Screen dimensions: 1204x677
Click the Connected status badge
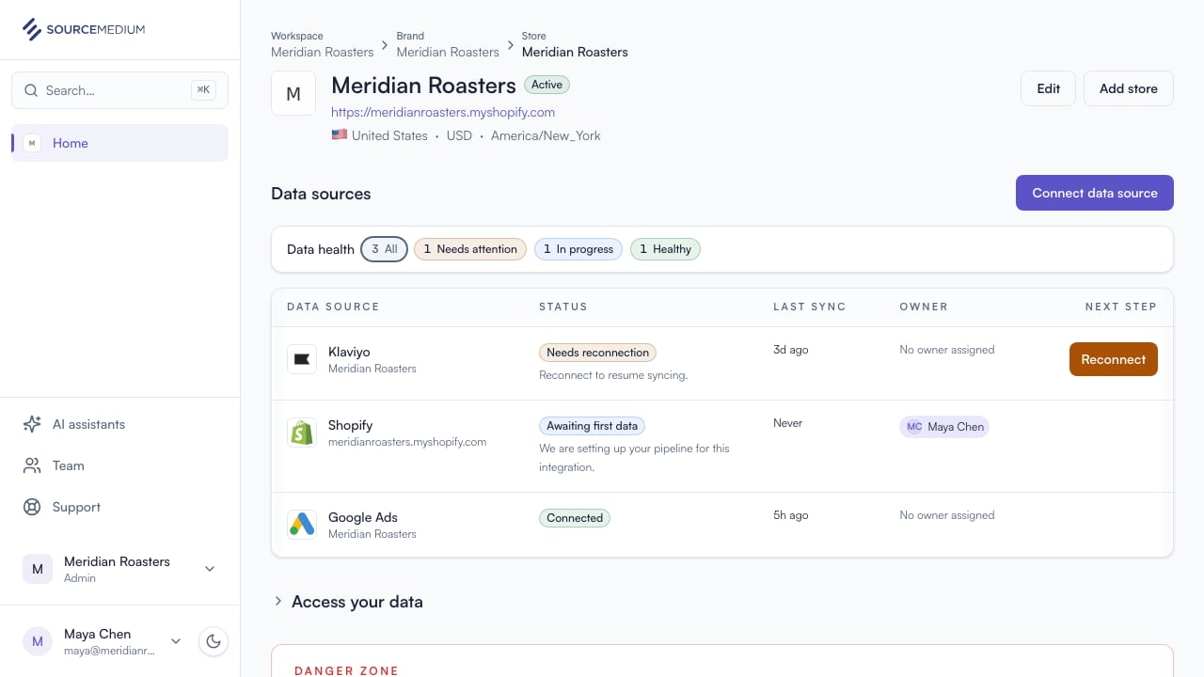575,518
